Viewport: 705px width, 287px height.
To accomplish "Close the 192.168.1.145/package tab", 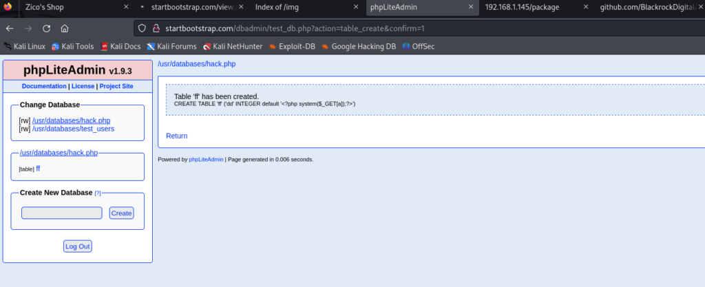I will pos(586,7).
